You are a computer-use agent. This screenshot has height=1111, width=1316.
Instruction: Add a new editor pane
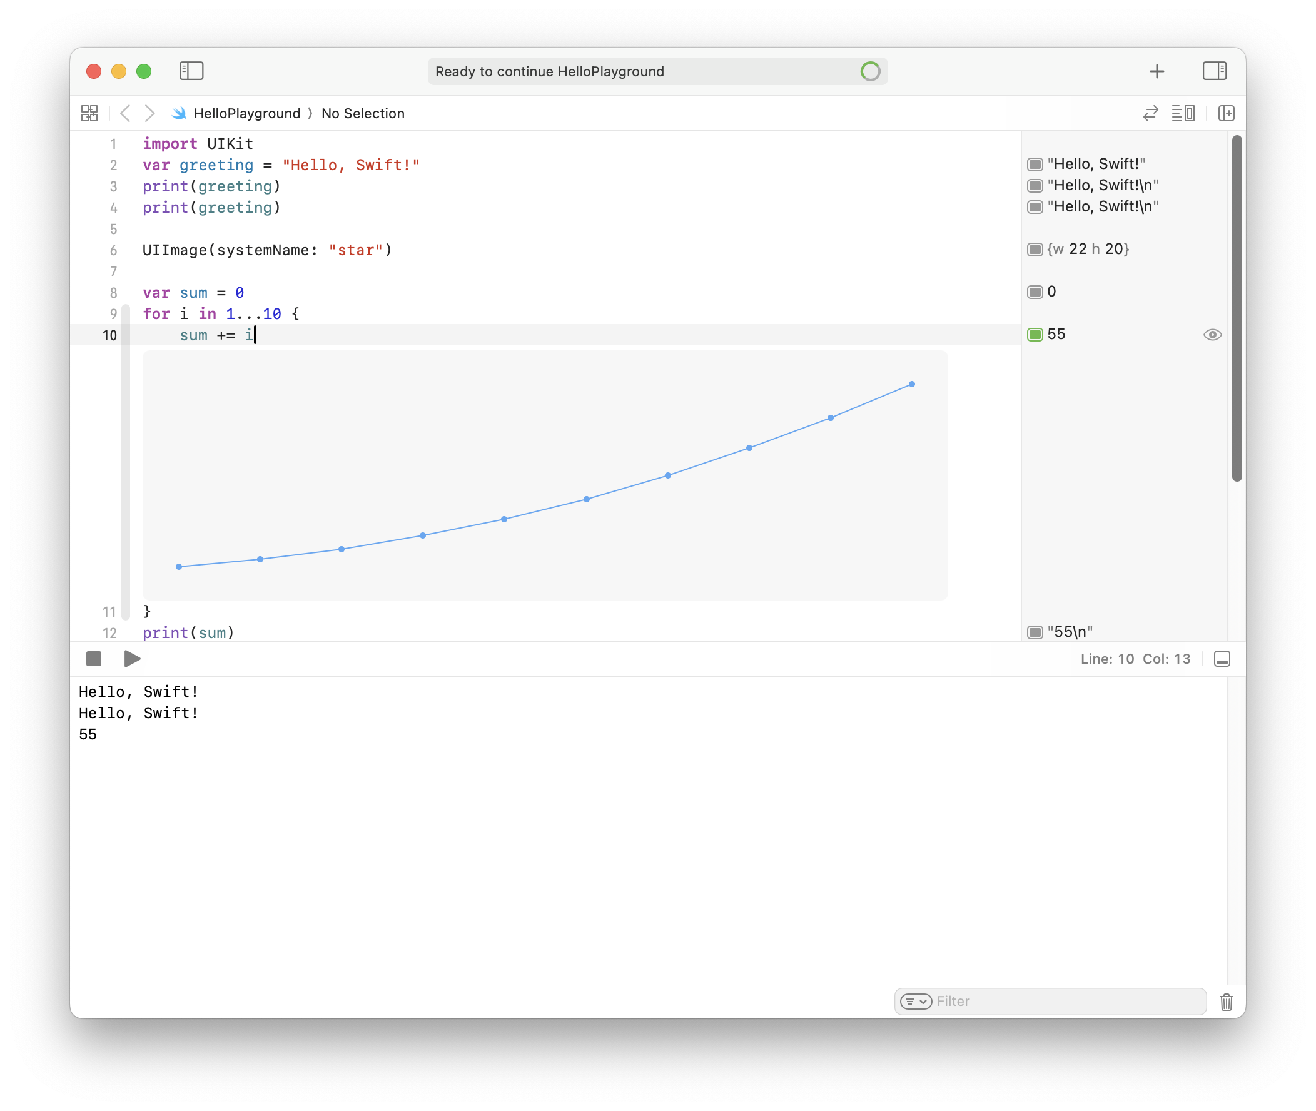[x=1225, y=113]
